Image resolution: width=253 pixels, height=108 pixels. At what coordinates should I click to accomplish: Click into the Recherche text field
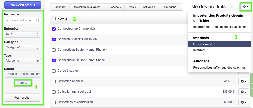(20, 20)
